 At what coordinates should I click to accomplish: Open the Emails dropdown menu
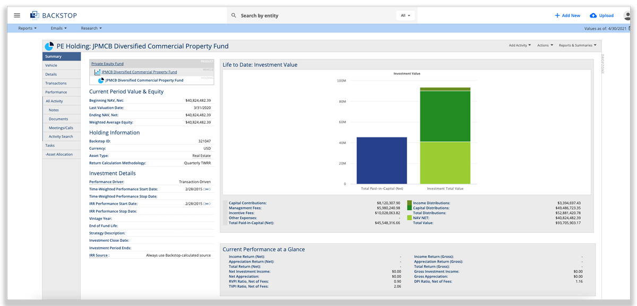[x=58, y=28]
